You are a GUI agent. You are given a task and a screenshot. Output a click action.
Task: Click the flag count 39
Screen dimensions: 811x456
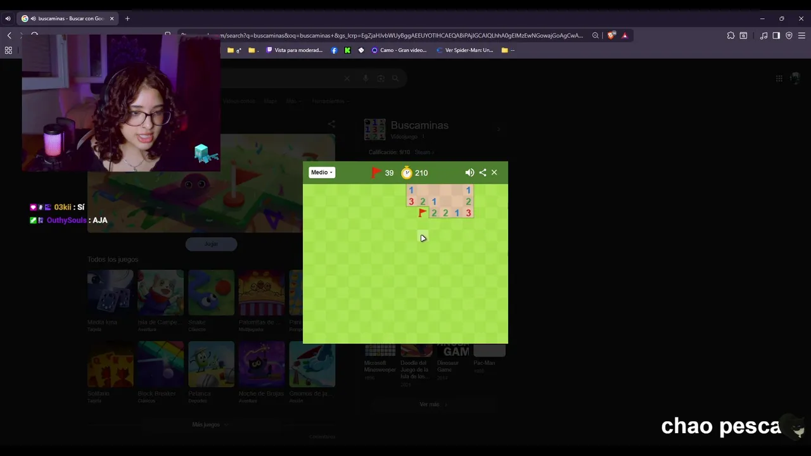[389, 173]
